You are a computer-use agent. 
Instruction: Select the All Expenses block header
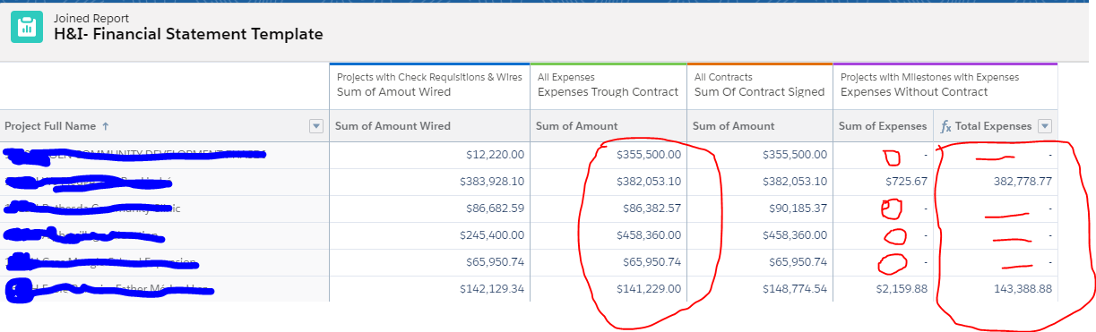point(608,85)
